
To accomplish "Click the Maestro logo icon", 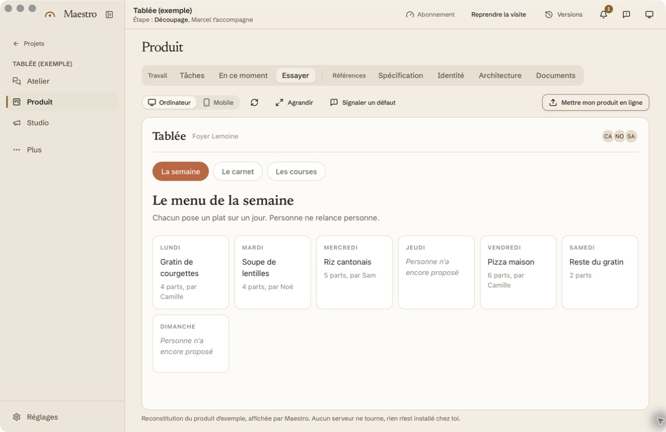I will 50,15.
